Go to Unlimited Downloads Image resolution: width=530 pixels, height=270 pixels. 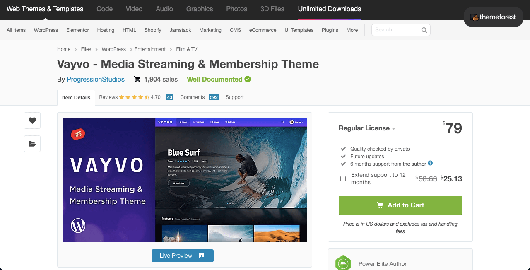click(330, 9)
